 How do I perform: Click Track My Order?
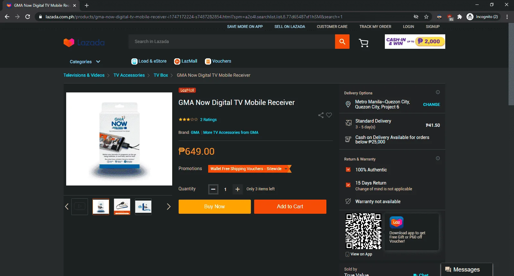[375, 27]
